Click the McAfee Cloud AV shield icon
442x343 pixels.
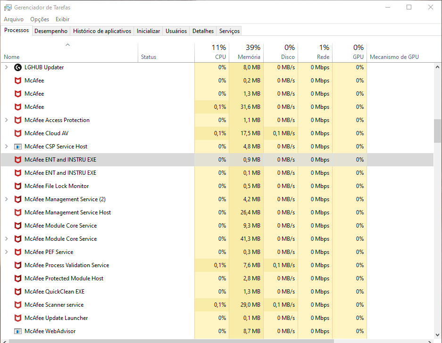coord(18,133)
